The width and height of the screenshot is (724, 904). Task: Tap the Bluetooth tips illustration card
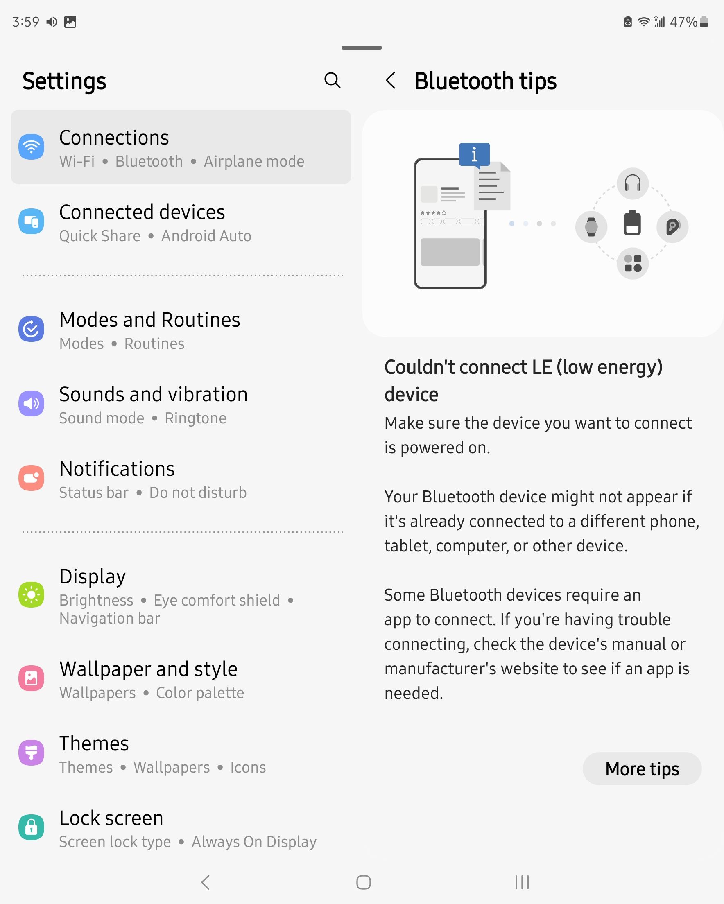543,224
